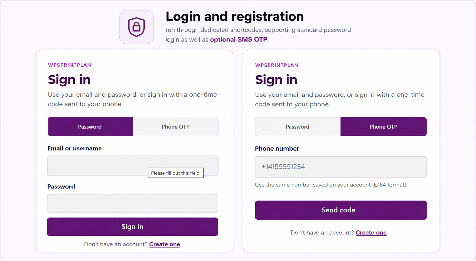This screenshot has width=476, height=261.
Task: Focus the Phone number field
Action: [x=341, y=167]
